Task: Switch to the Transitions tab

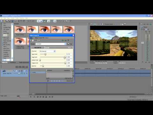Action: (x=13, y=63)
